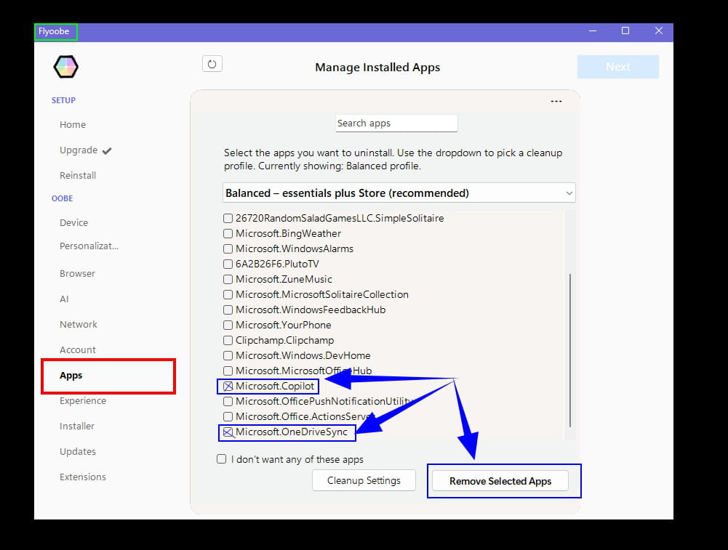Open the Network section

coord(78,325)
